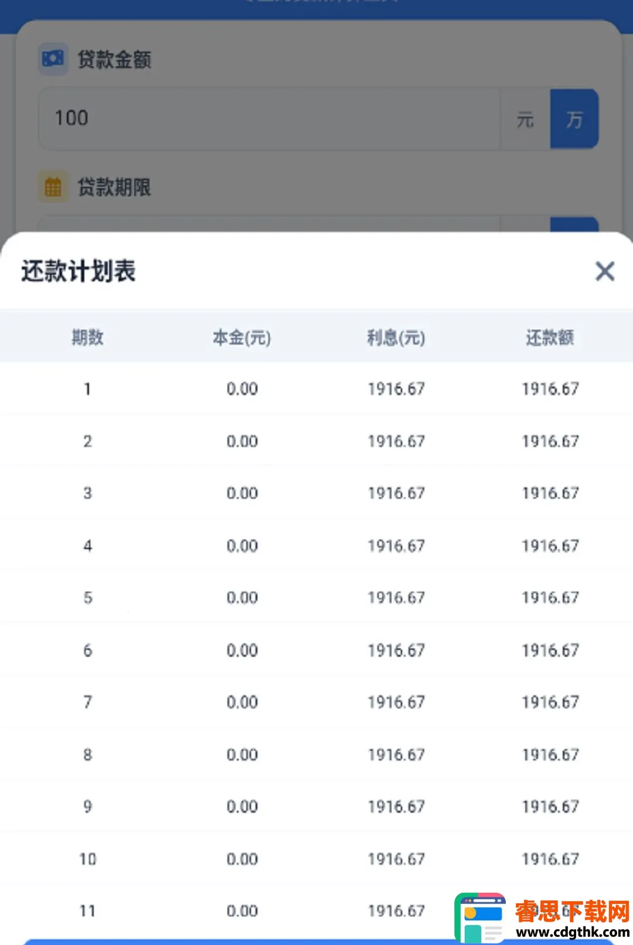The image size is (633, 945).
Task: Select period number 3 row
Action: (316, 493)
